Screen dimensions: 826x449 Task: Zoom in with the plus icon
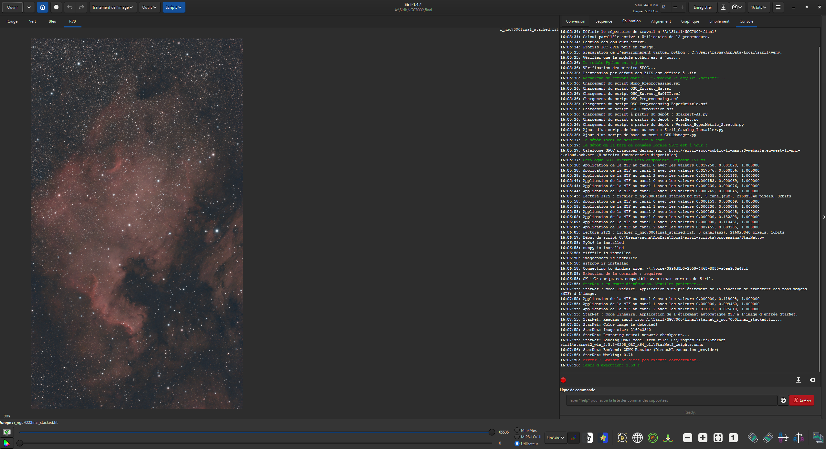click(x=703, y=438)
